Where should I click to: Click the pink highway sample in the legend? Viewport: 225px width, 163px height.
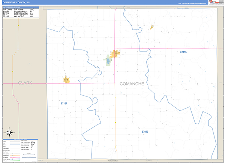15,157
